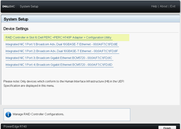Click the separator between Help and About

click(x=159, y=6)
